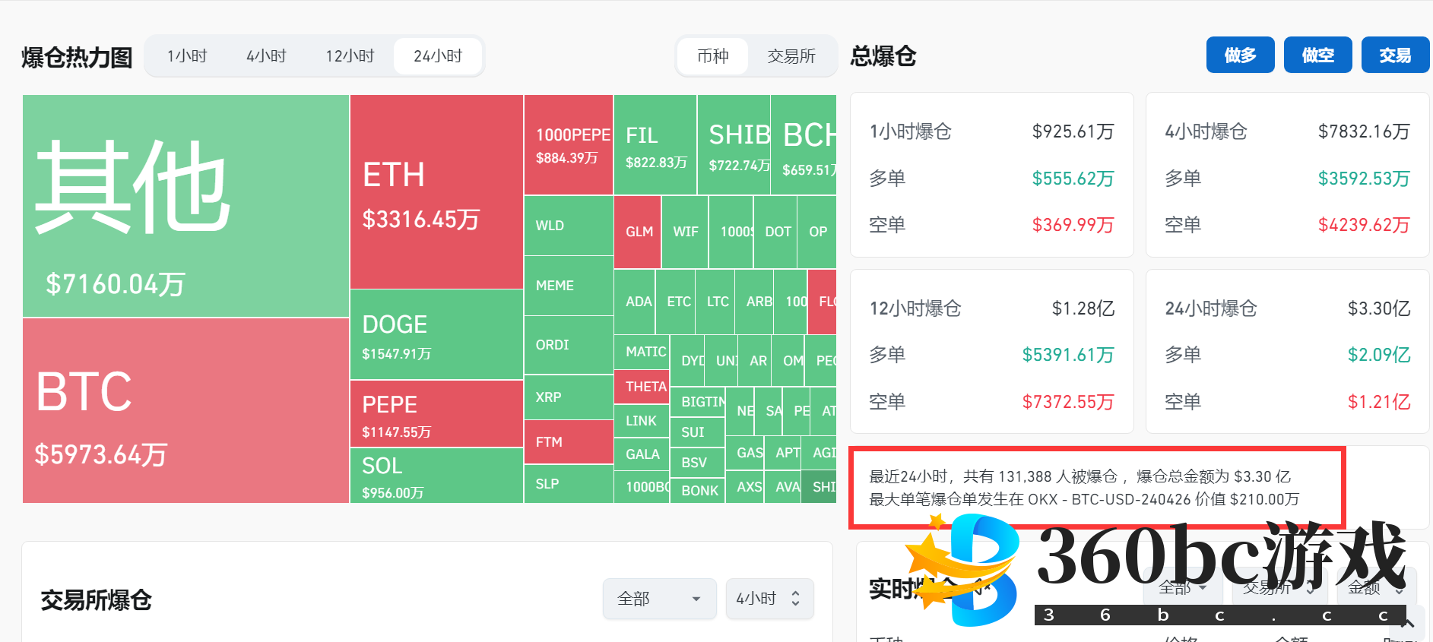This screenshot has height=642, width=1433.
Task: Select the FIL heatmap tile
Action: point(655,145)
